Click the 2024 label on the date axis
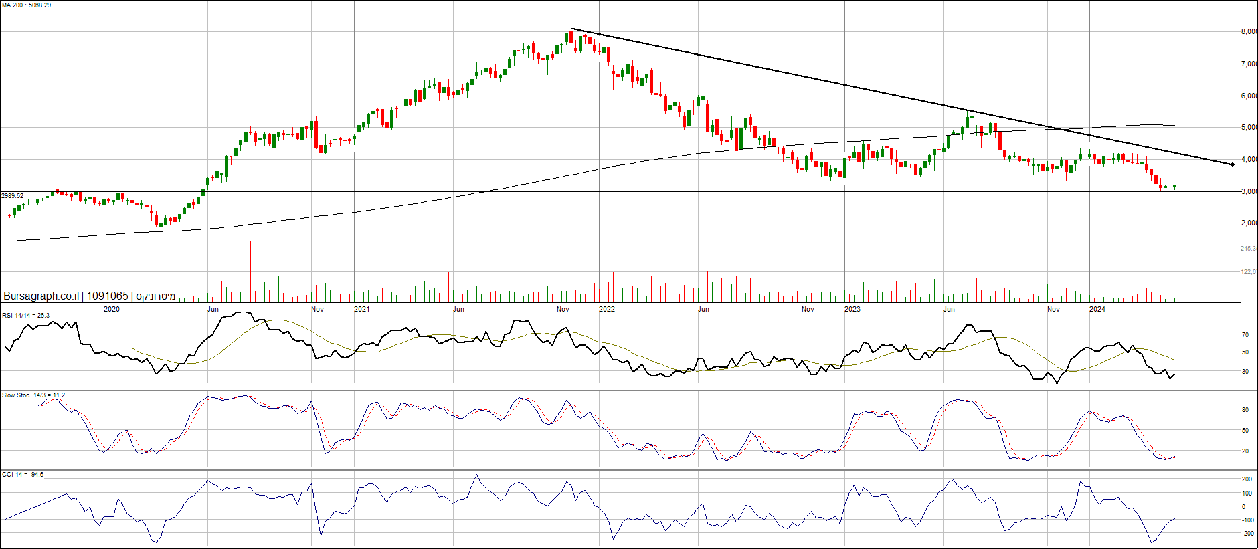 (x=1097, y=309)
